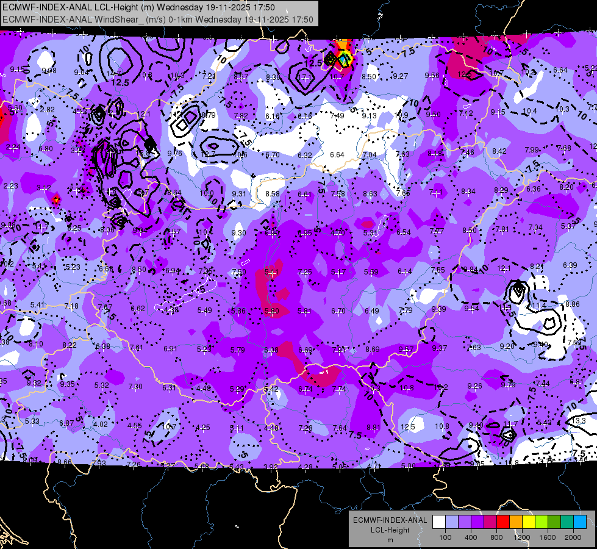Click the 'm' unit label in the legend
Viewport: 597px width, 549px height.
pos(390,540)
